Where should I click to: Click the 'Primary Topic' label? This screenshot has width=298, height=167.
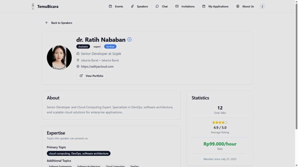click(57, 147)
